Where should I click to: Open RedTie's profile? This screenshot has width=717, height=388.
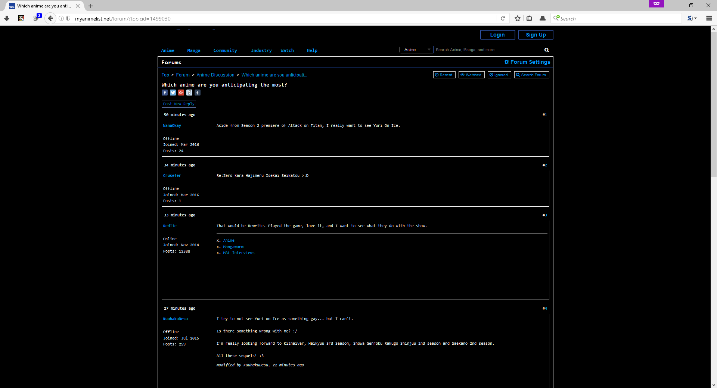point(170,226)
